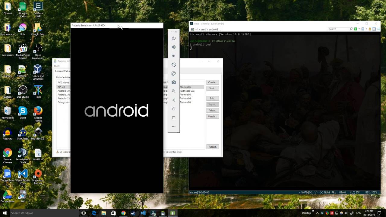The width and height of the screenshot is (386, 217).
Task: Open the Media Player Classic desktop shortcut
Action: (23, 50)
